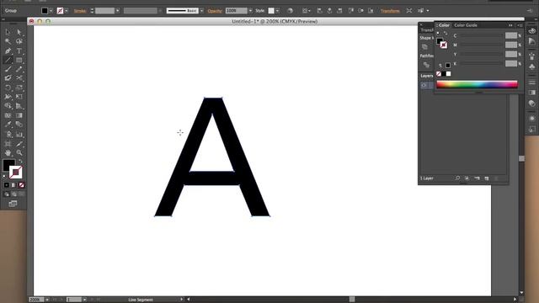The width and height of the screenshot is (539, 303).
Task: Click the CMYK color spectrum bar
Action: [x=477, y=84]
